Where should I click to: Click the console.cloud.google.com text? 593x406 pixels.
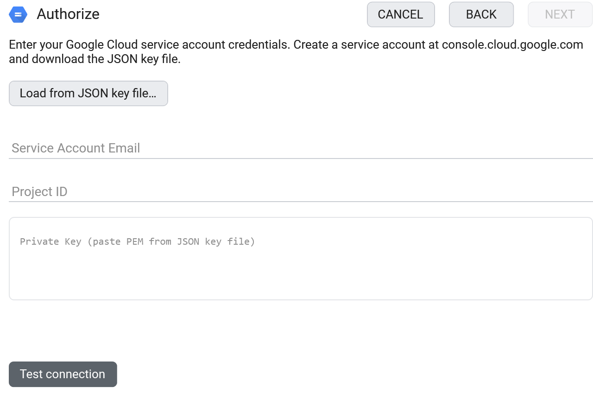click(512, 45)
